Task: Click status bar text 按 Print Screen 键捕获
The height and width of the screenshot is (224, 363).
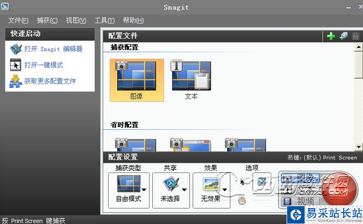Action: (x=33, y=221)
